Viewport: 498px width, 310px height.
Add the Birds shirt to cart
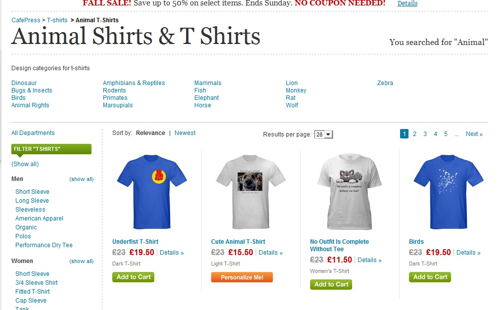pos(430,277)
